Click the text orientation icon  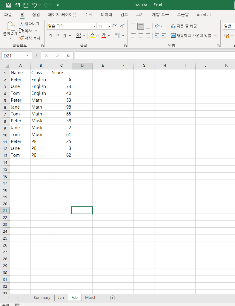157,26
